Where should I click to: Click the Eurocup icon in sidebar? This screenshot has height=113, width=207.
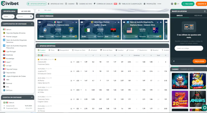click(x=4, y=83)
